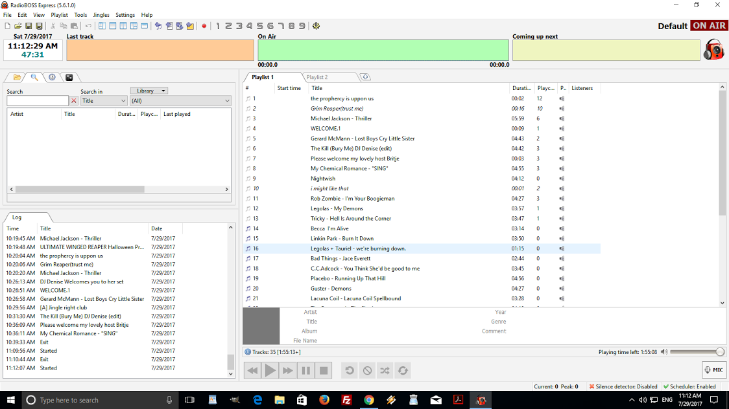The image size is (729, 409).
Task: Click into the Search text field
Action: point(38,100)
